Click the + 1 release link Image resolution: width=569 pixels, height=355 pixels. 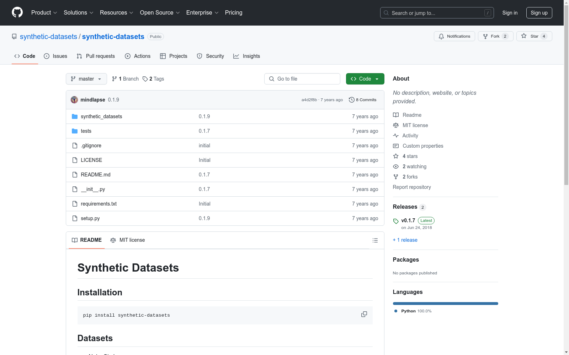(x=405, y=240)
